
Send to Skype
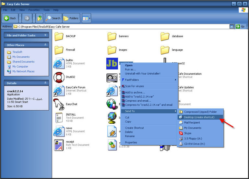tap(200, 133)
